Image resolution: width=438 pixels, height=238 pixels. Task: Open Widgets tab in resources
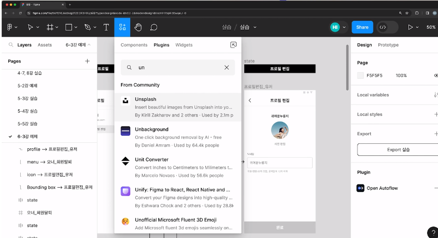pos(184,45)
